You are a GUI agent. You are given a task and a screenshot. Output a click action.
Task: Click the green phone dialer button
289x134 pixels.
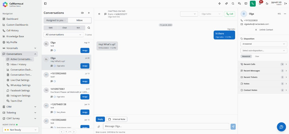[x=253, y=3]
